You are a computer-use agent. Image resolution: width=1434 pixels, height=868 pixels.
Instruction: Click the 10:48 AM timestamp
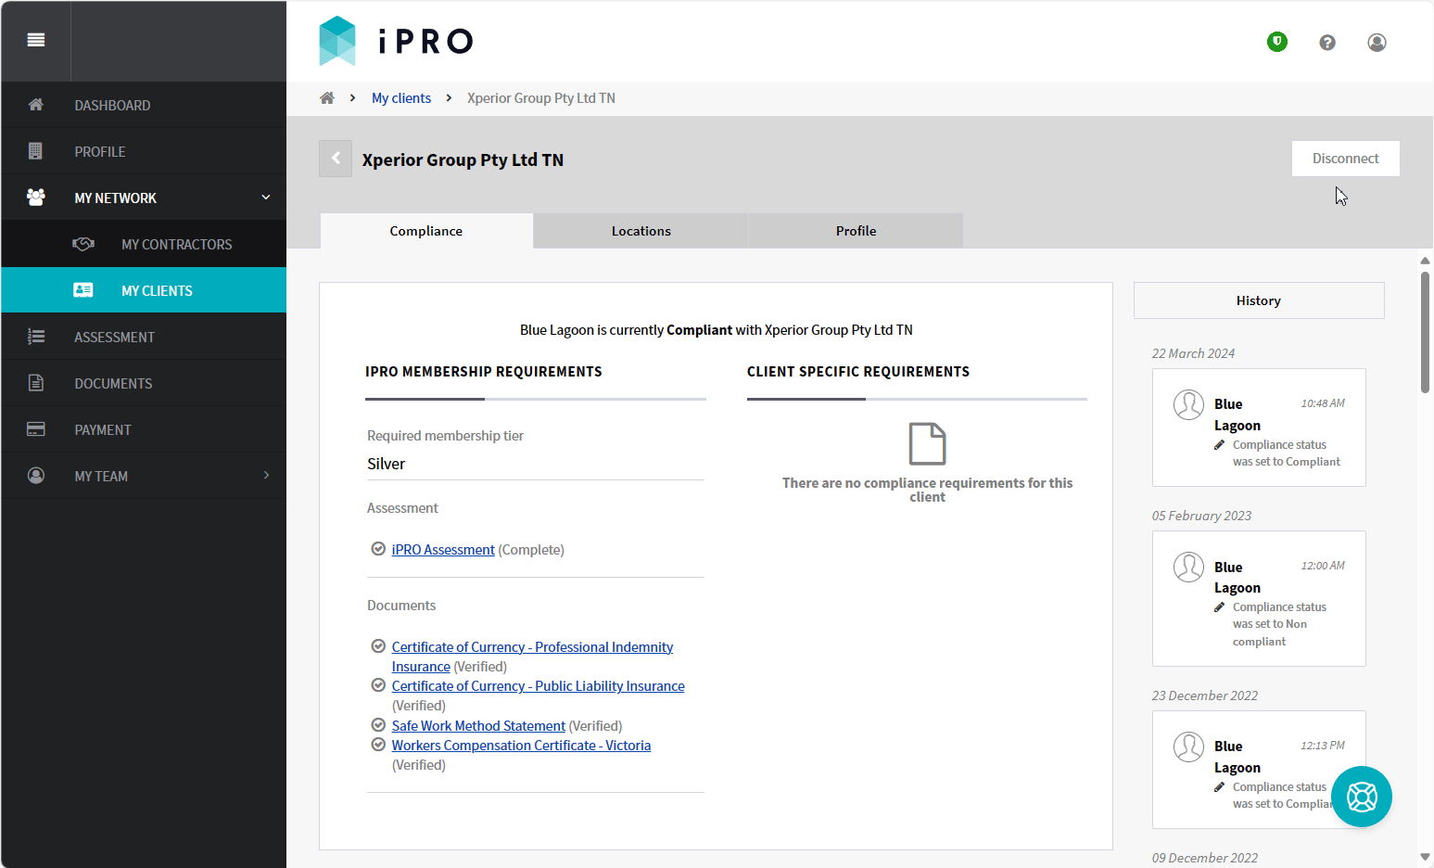[x=1323, y=403]
